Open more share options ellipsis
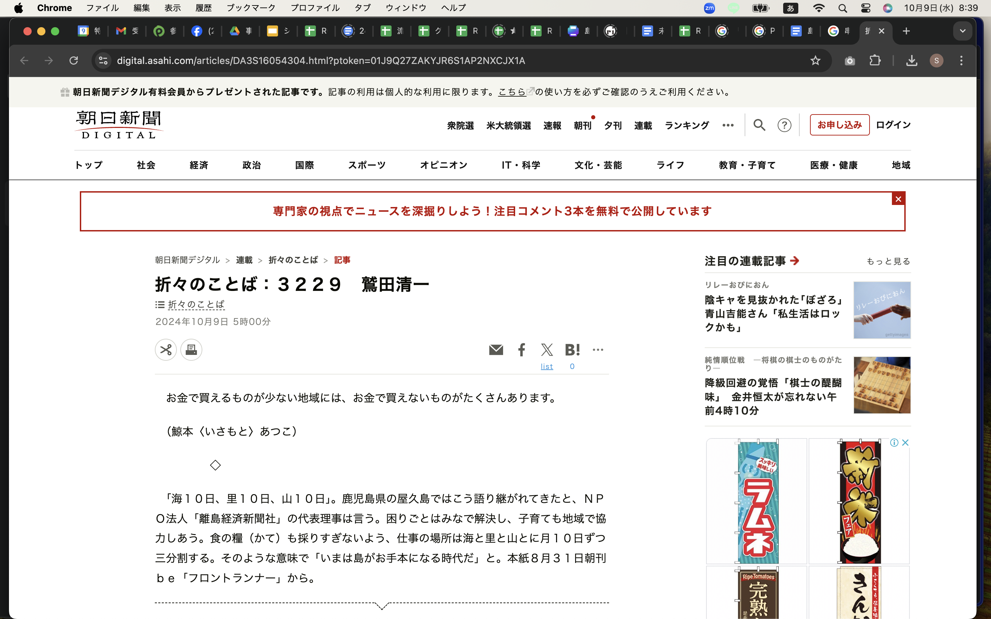Viewport: 991px width, 619px height. (x=598, y=350)
